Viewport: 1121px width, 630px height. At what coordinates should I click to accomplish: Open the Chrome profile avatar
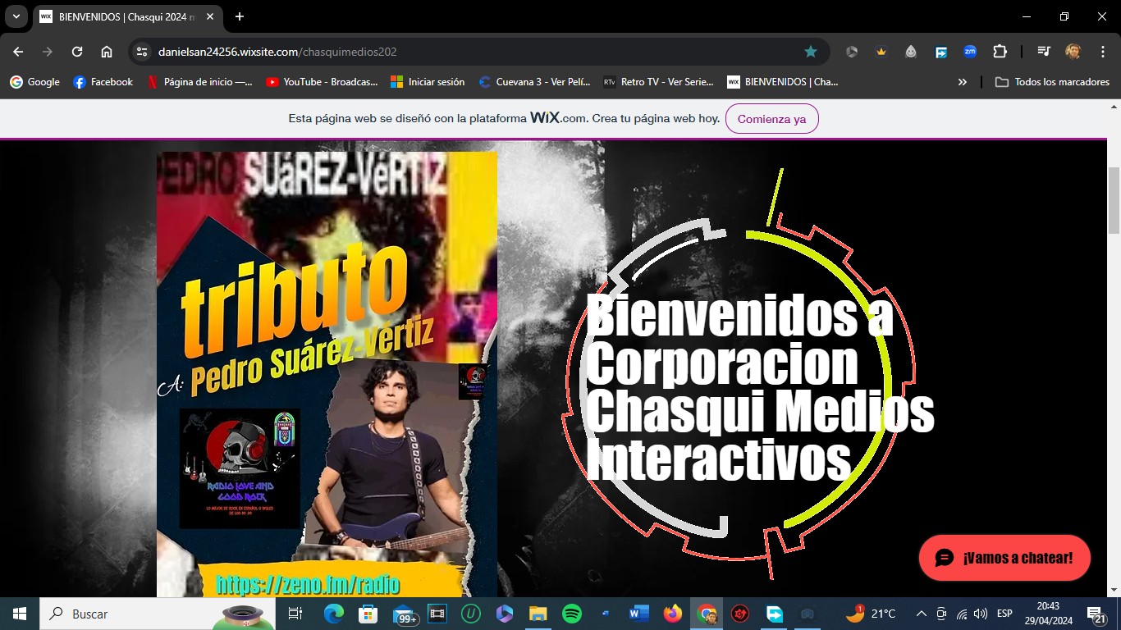tap(1073, 52)
